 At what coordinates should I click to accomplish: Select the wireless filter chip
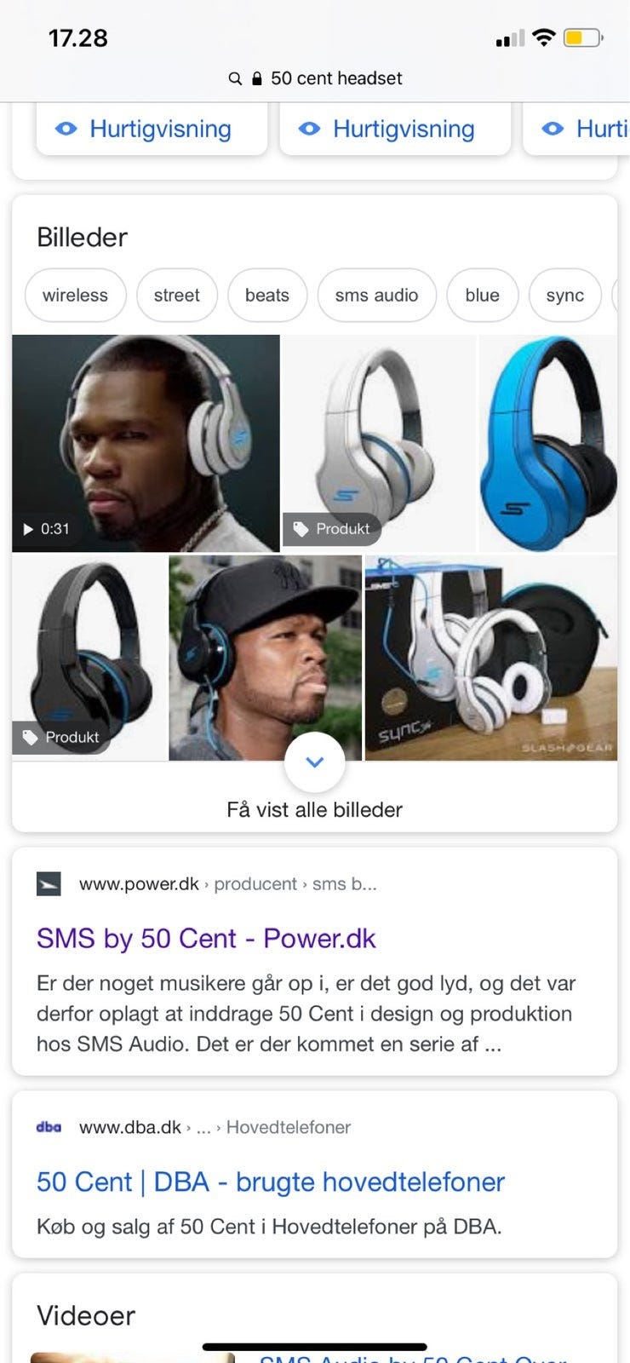click(x=76, y=295)
